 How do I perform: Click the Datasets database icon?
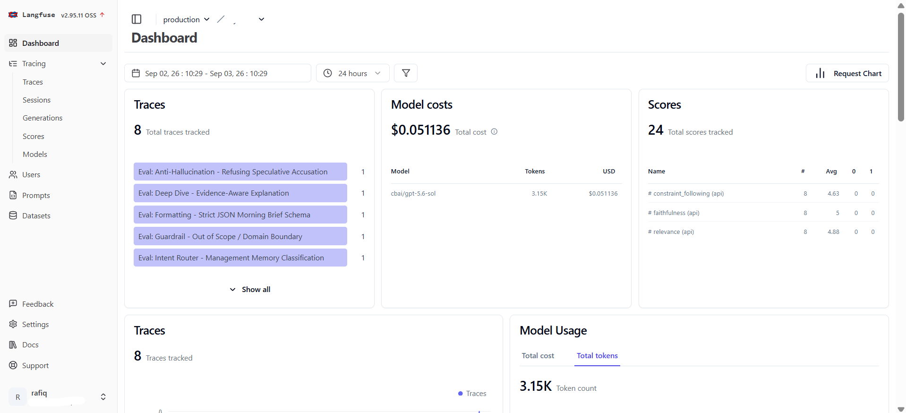13,215
